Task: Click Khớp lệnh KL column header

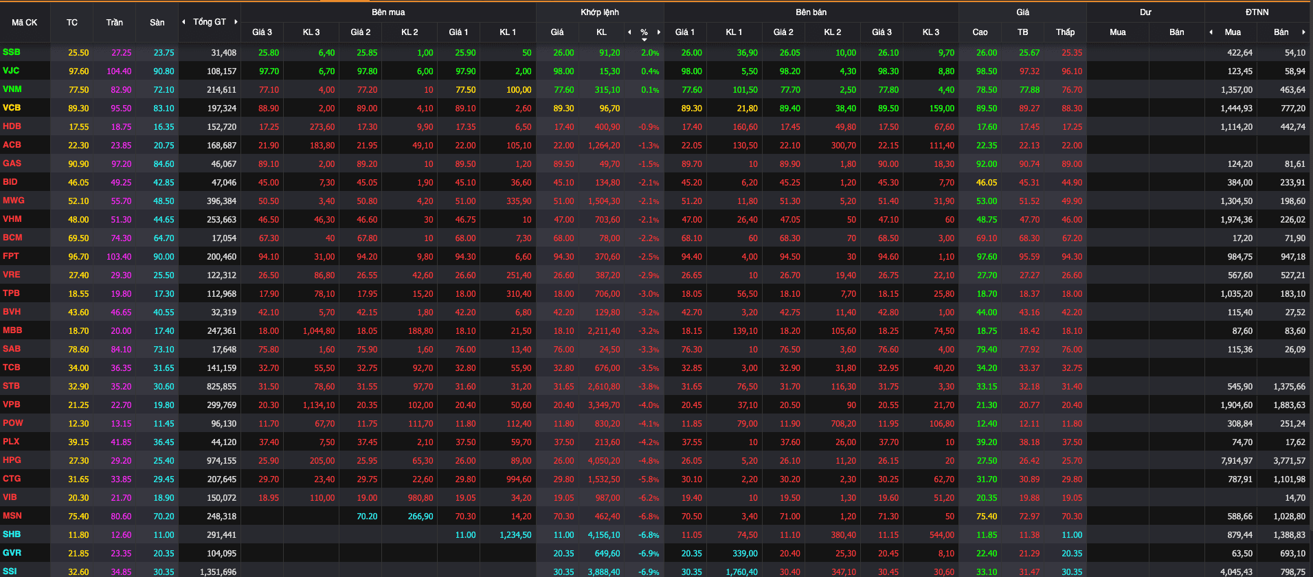Action: [x=602, y=32]
